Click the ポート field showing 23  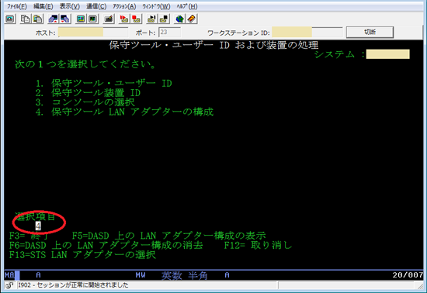[x=169, y=33]
